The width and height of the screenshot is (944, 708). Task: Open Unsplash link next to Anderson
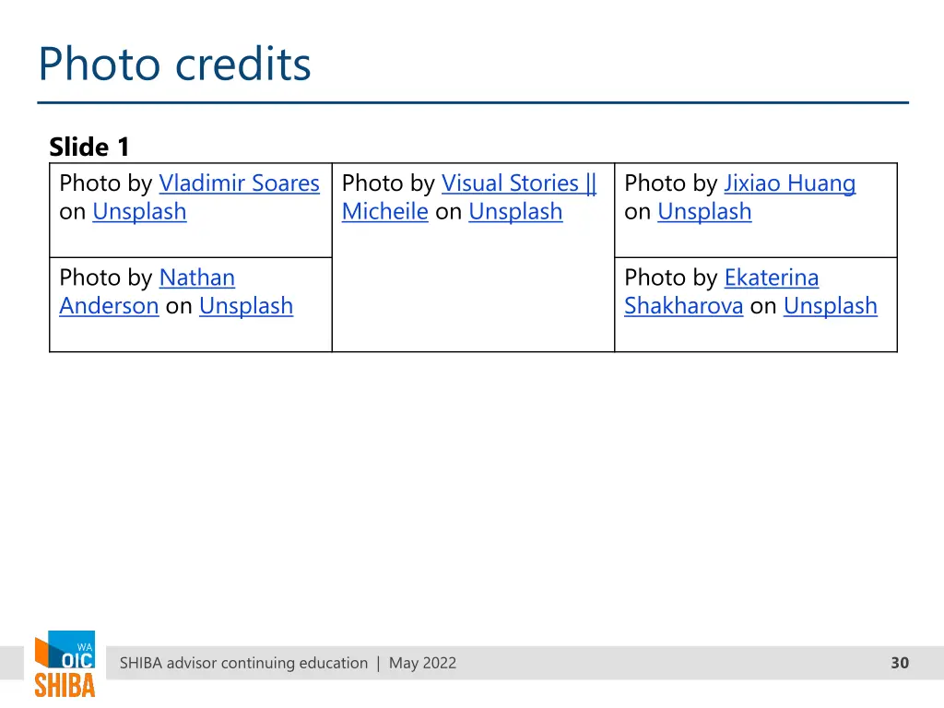[x=246, y=306]
